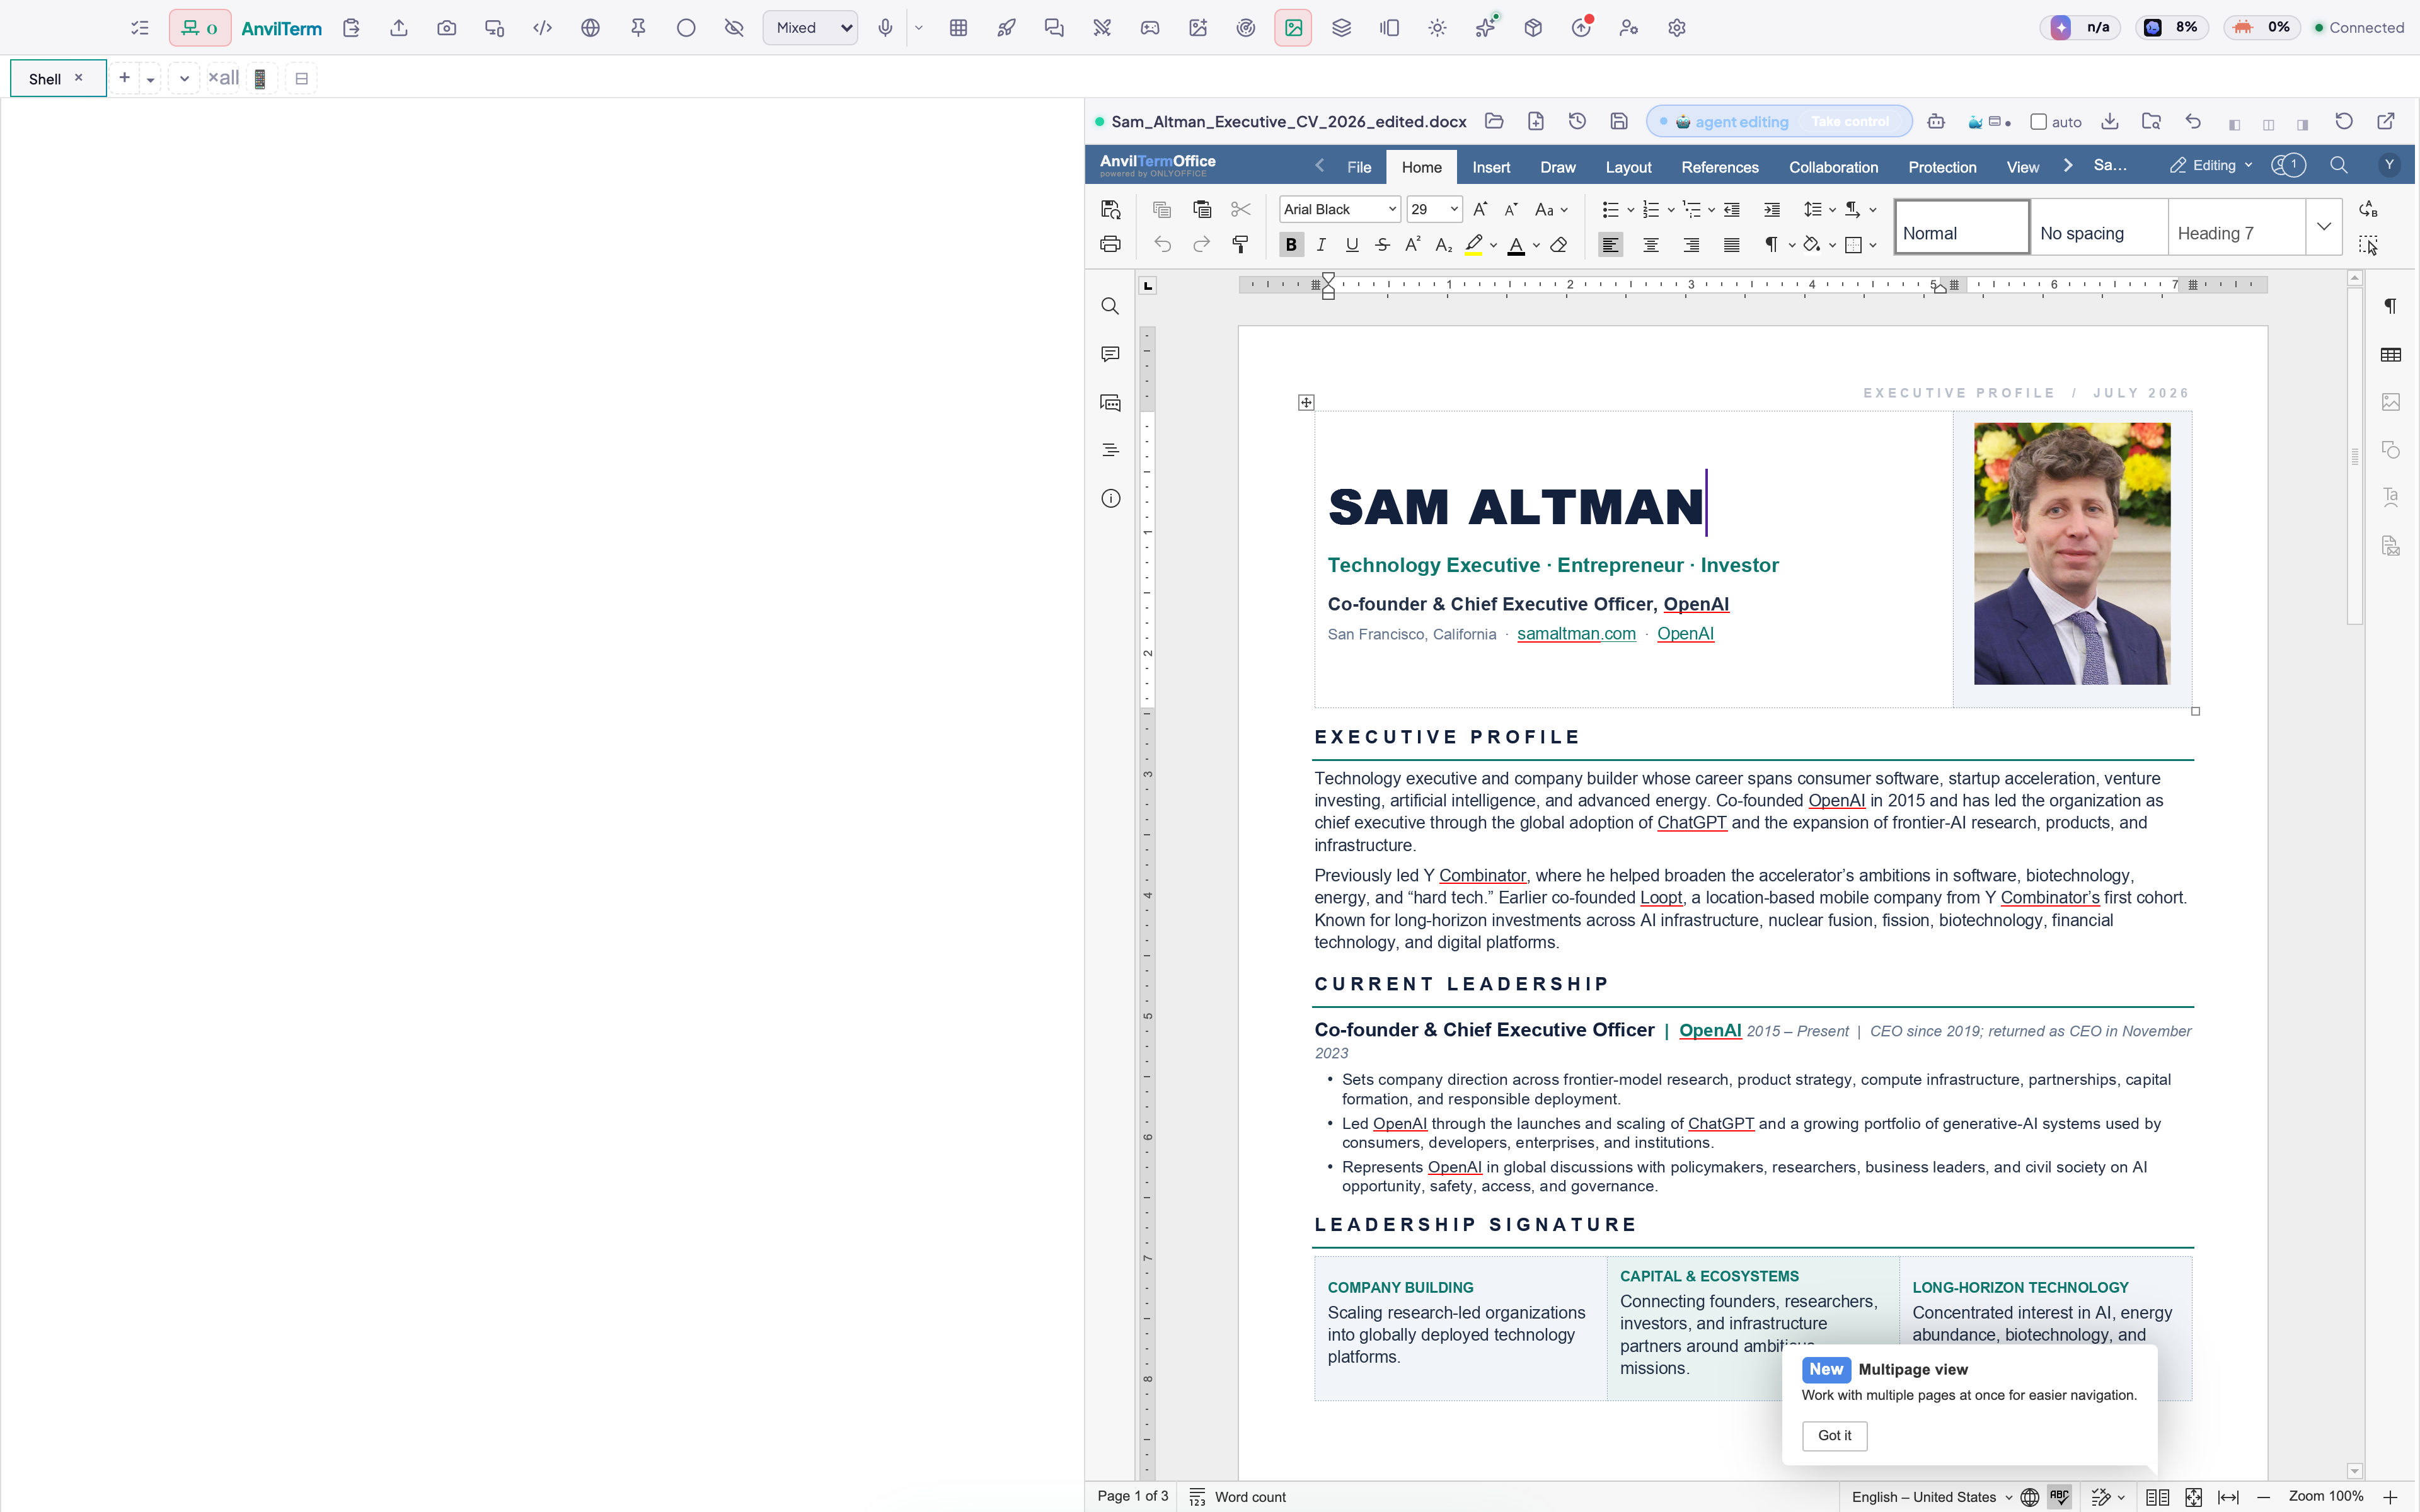Screen dimensions: 2420x1512
Task: Click the Take control button
Action: pyautogui.click(x=1850, y=122)
